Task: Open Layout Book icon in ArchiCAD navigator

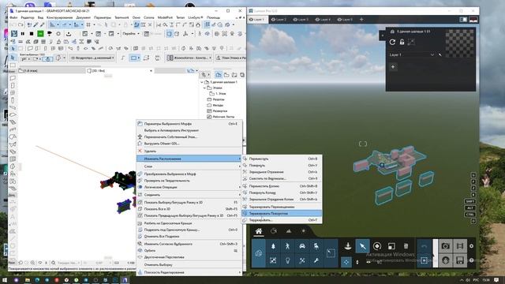Action: click(x=234, y=75)
